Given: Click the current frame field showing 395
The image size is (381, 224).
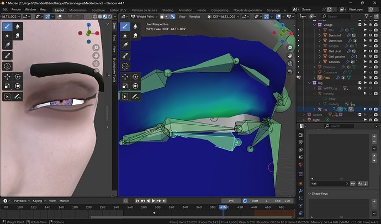Looking at the screenshot, I should 231,201.
